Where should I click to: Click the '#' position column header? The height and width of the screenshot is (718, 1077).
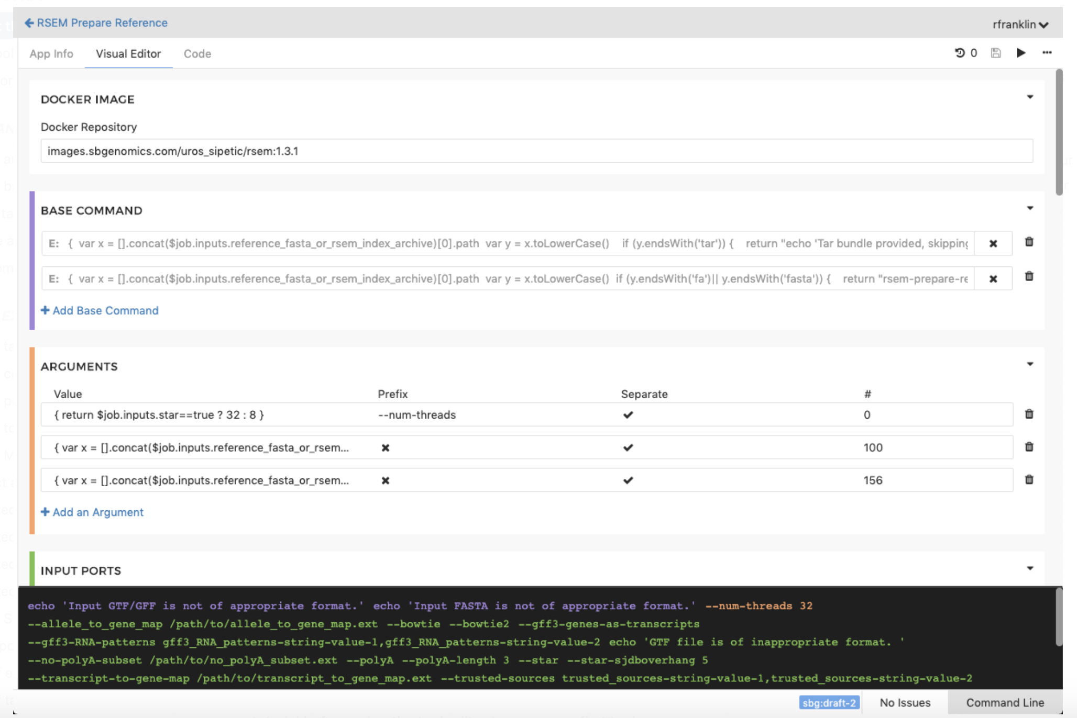click(x=868, y=394)
